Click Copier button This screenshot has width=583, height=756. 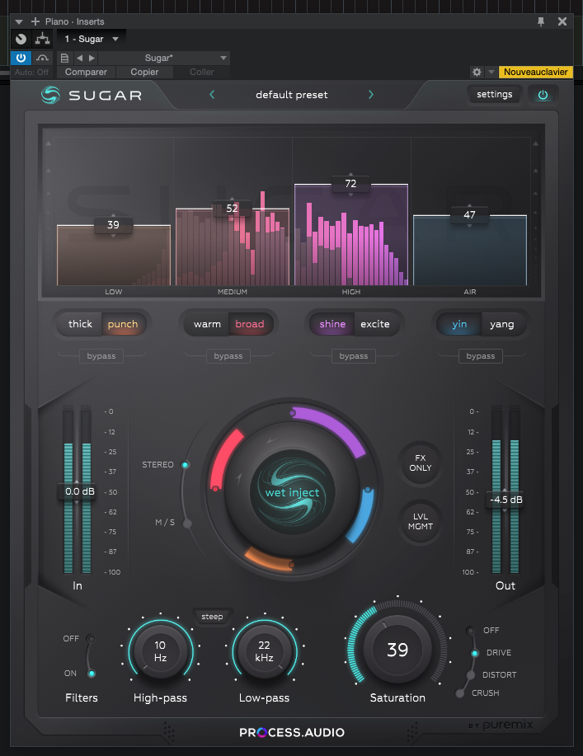coord(144,72)
